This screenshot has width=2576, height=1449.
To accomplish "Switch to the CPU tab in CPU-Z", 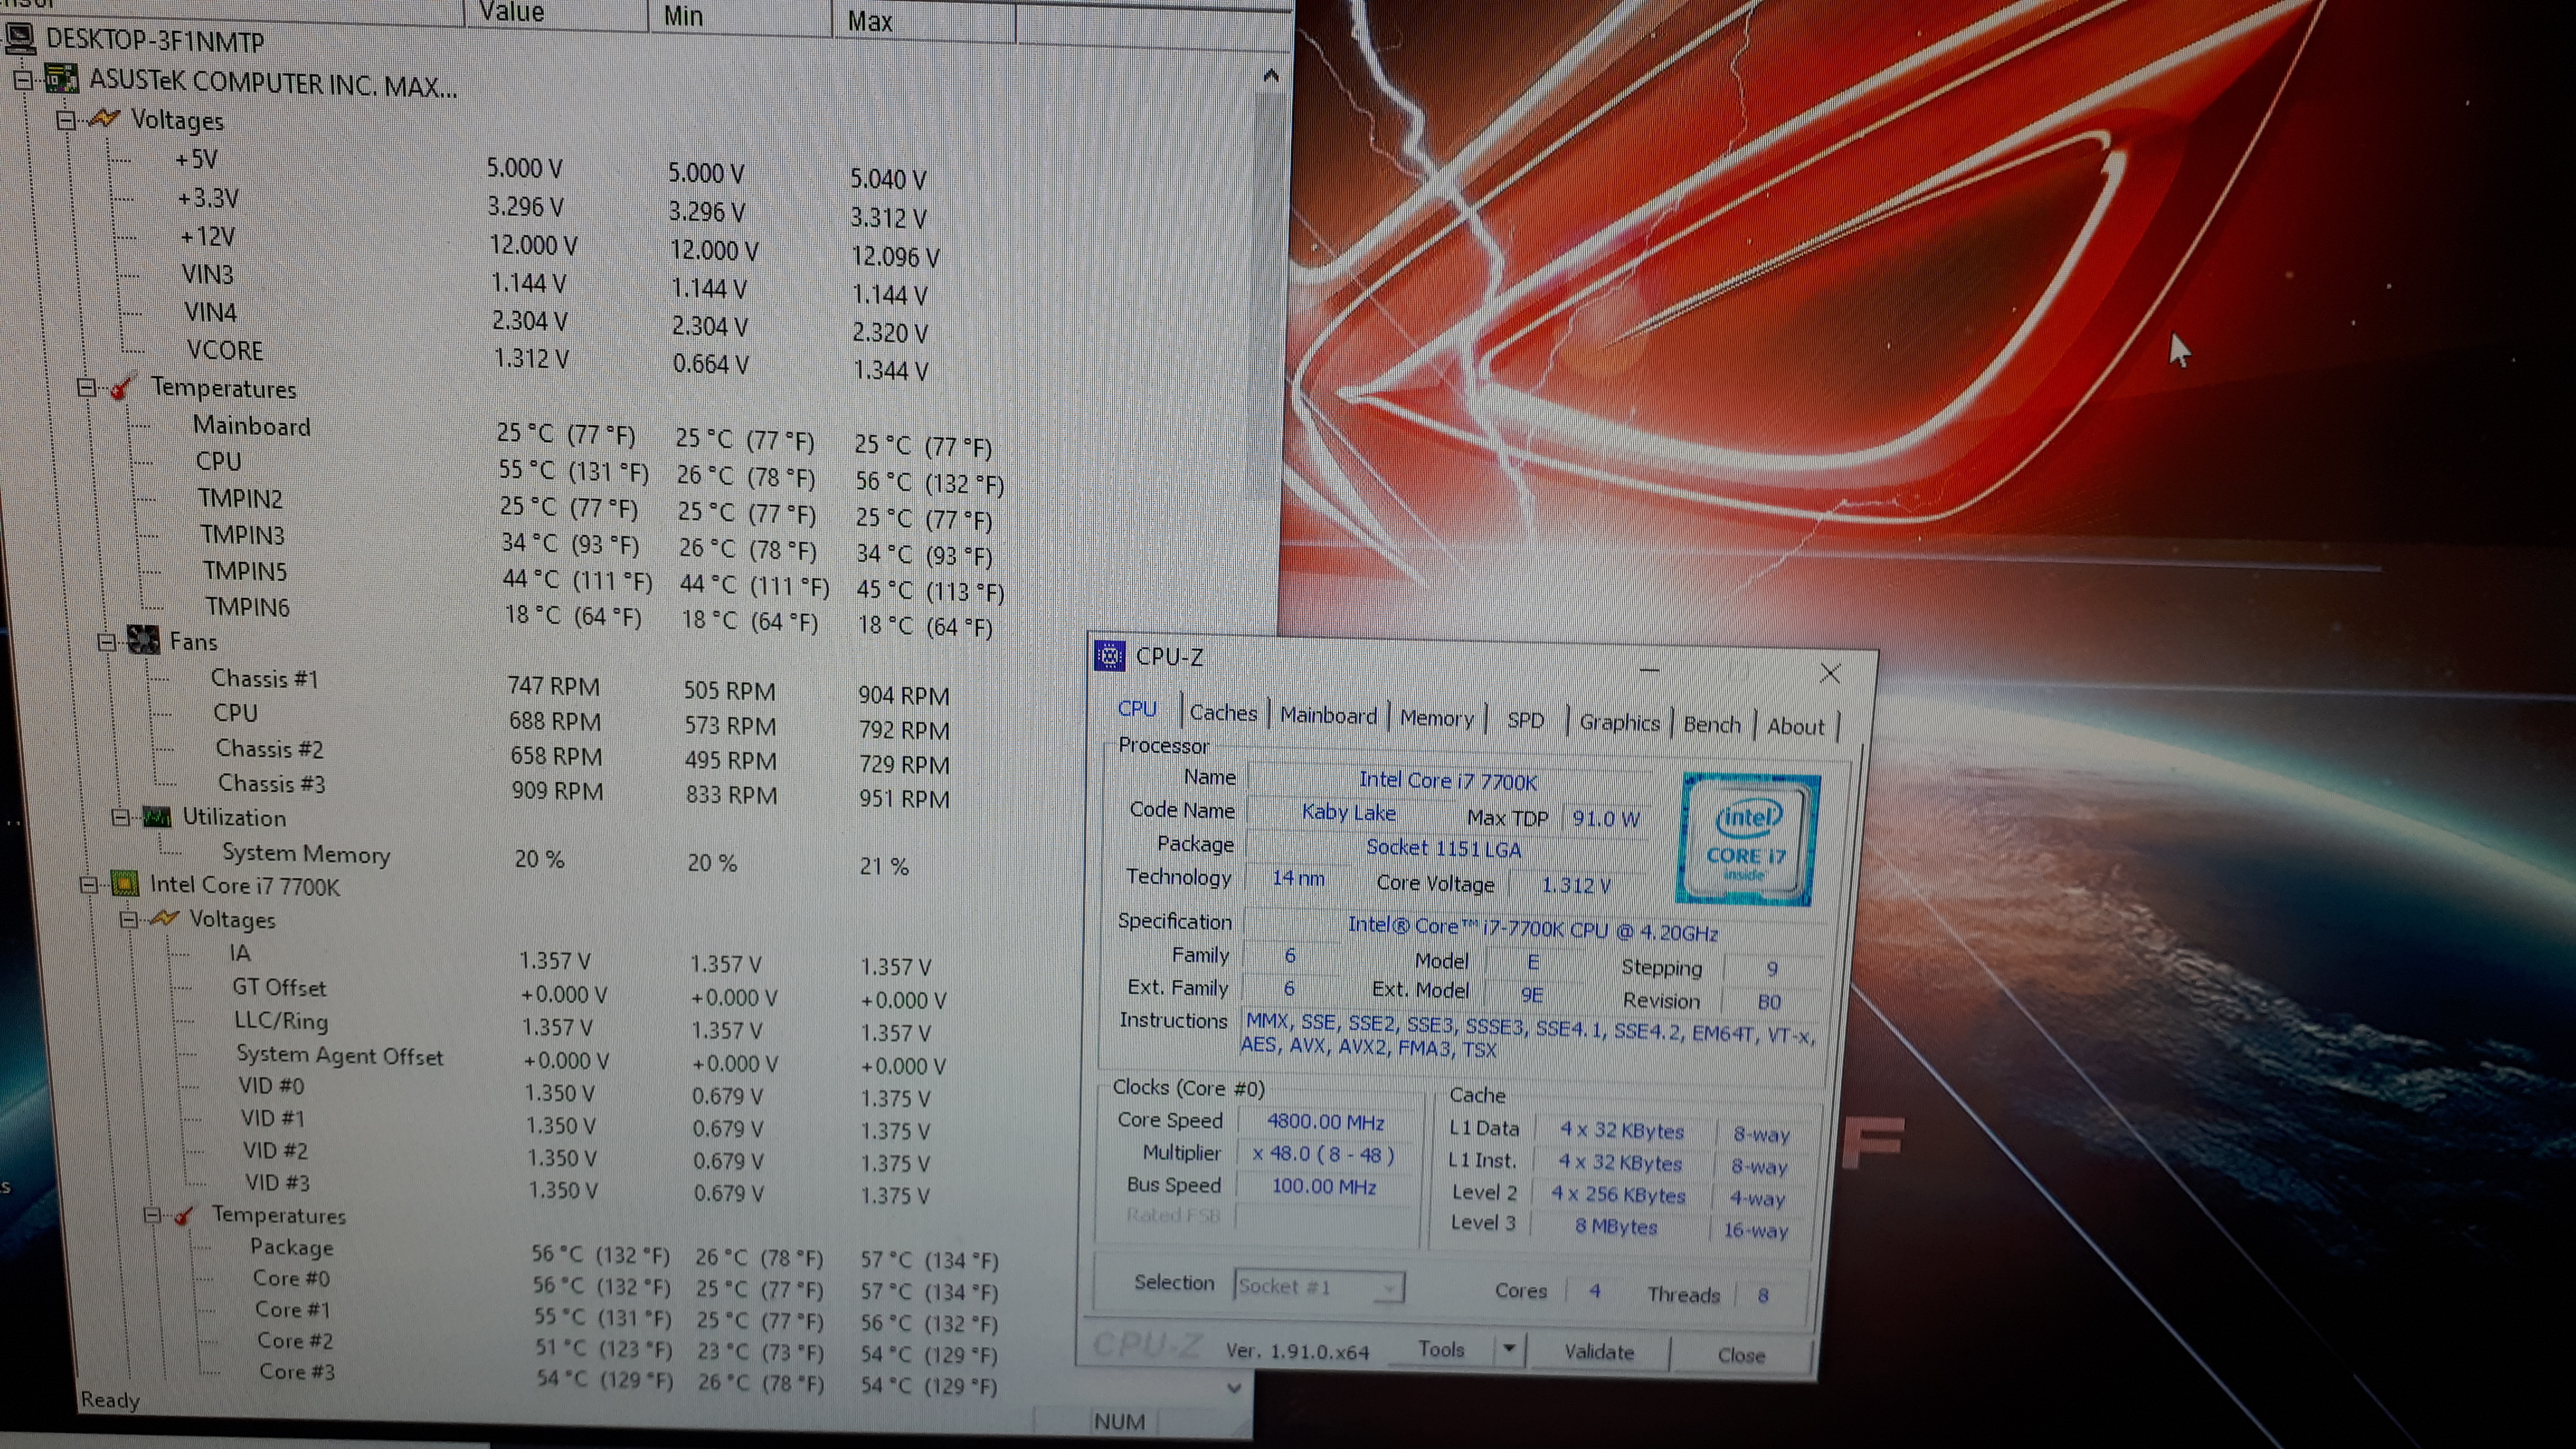I will pos(1137,709).
